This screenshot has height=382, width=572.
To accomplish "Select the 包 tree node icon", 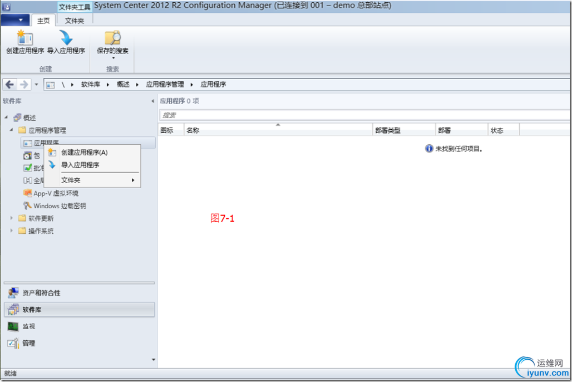I will [28, 156].
